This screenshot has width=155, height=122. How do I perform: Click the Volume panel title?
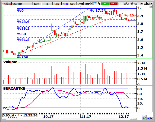click(10, 62)
